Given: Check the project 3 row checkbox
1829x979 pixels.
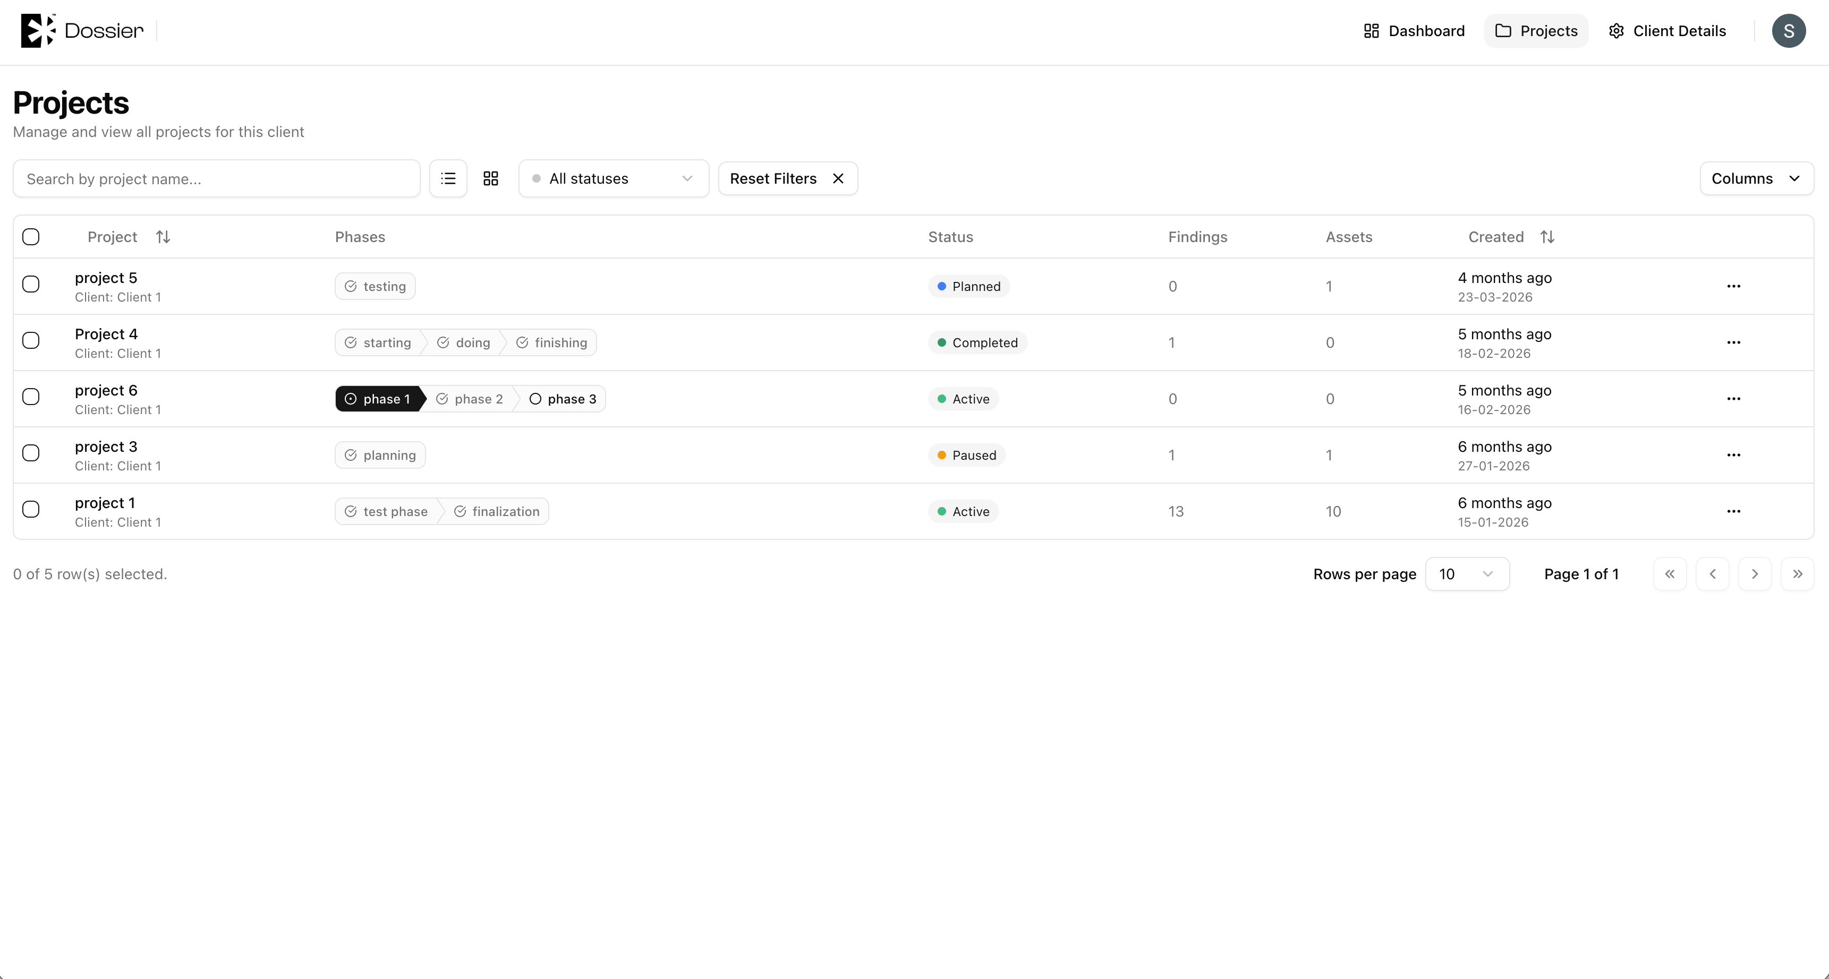Looking at the screenshot, I should coord(30,453).
